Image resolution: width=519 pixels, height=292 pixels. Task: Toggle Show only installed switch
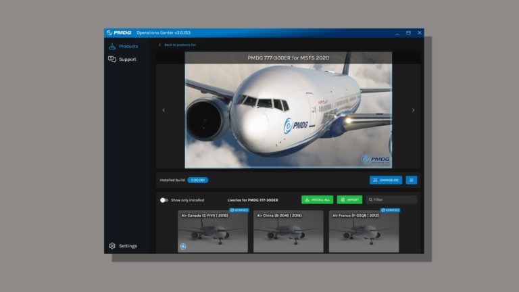[x=164, y=200]
